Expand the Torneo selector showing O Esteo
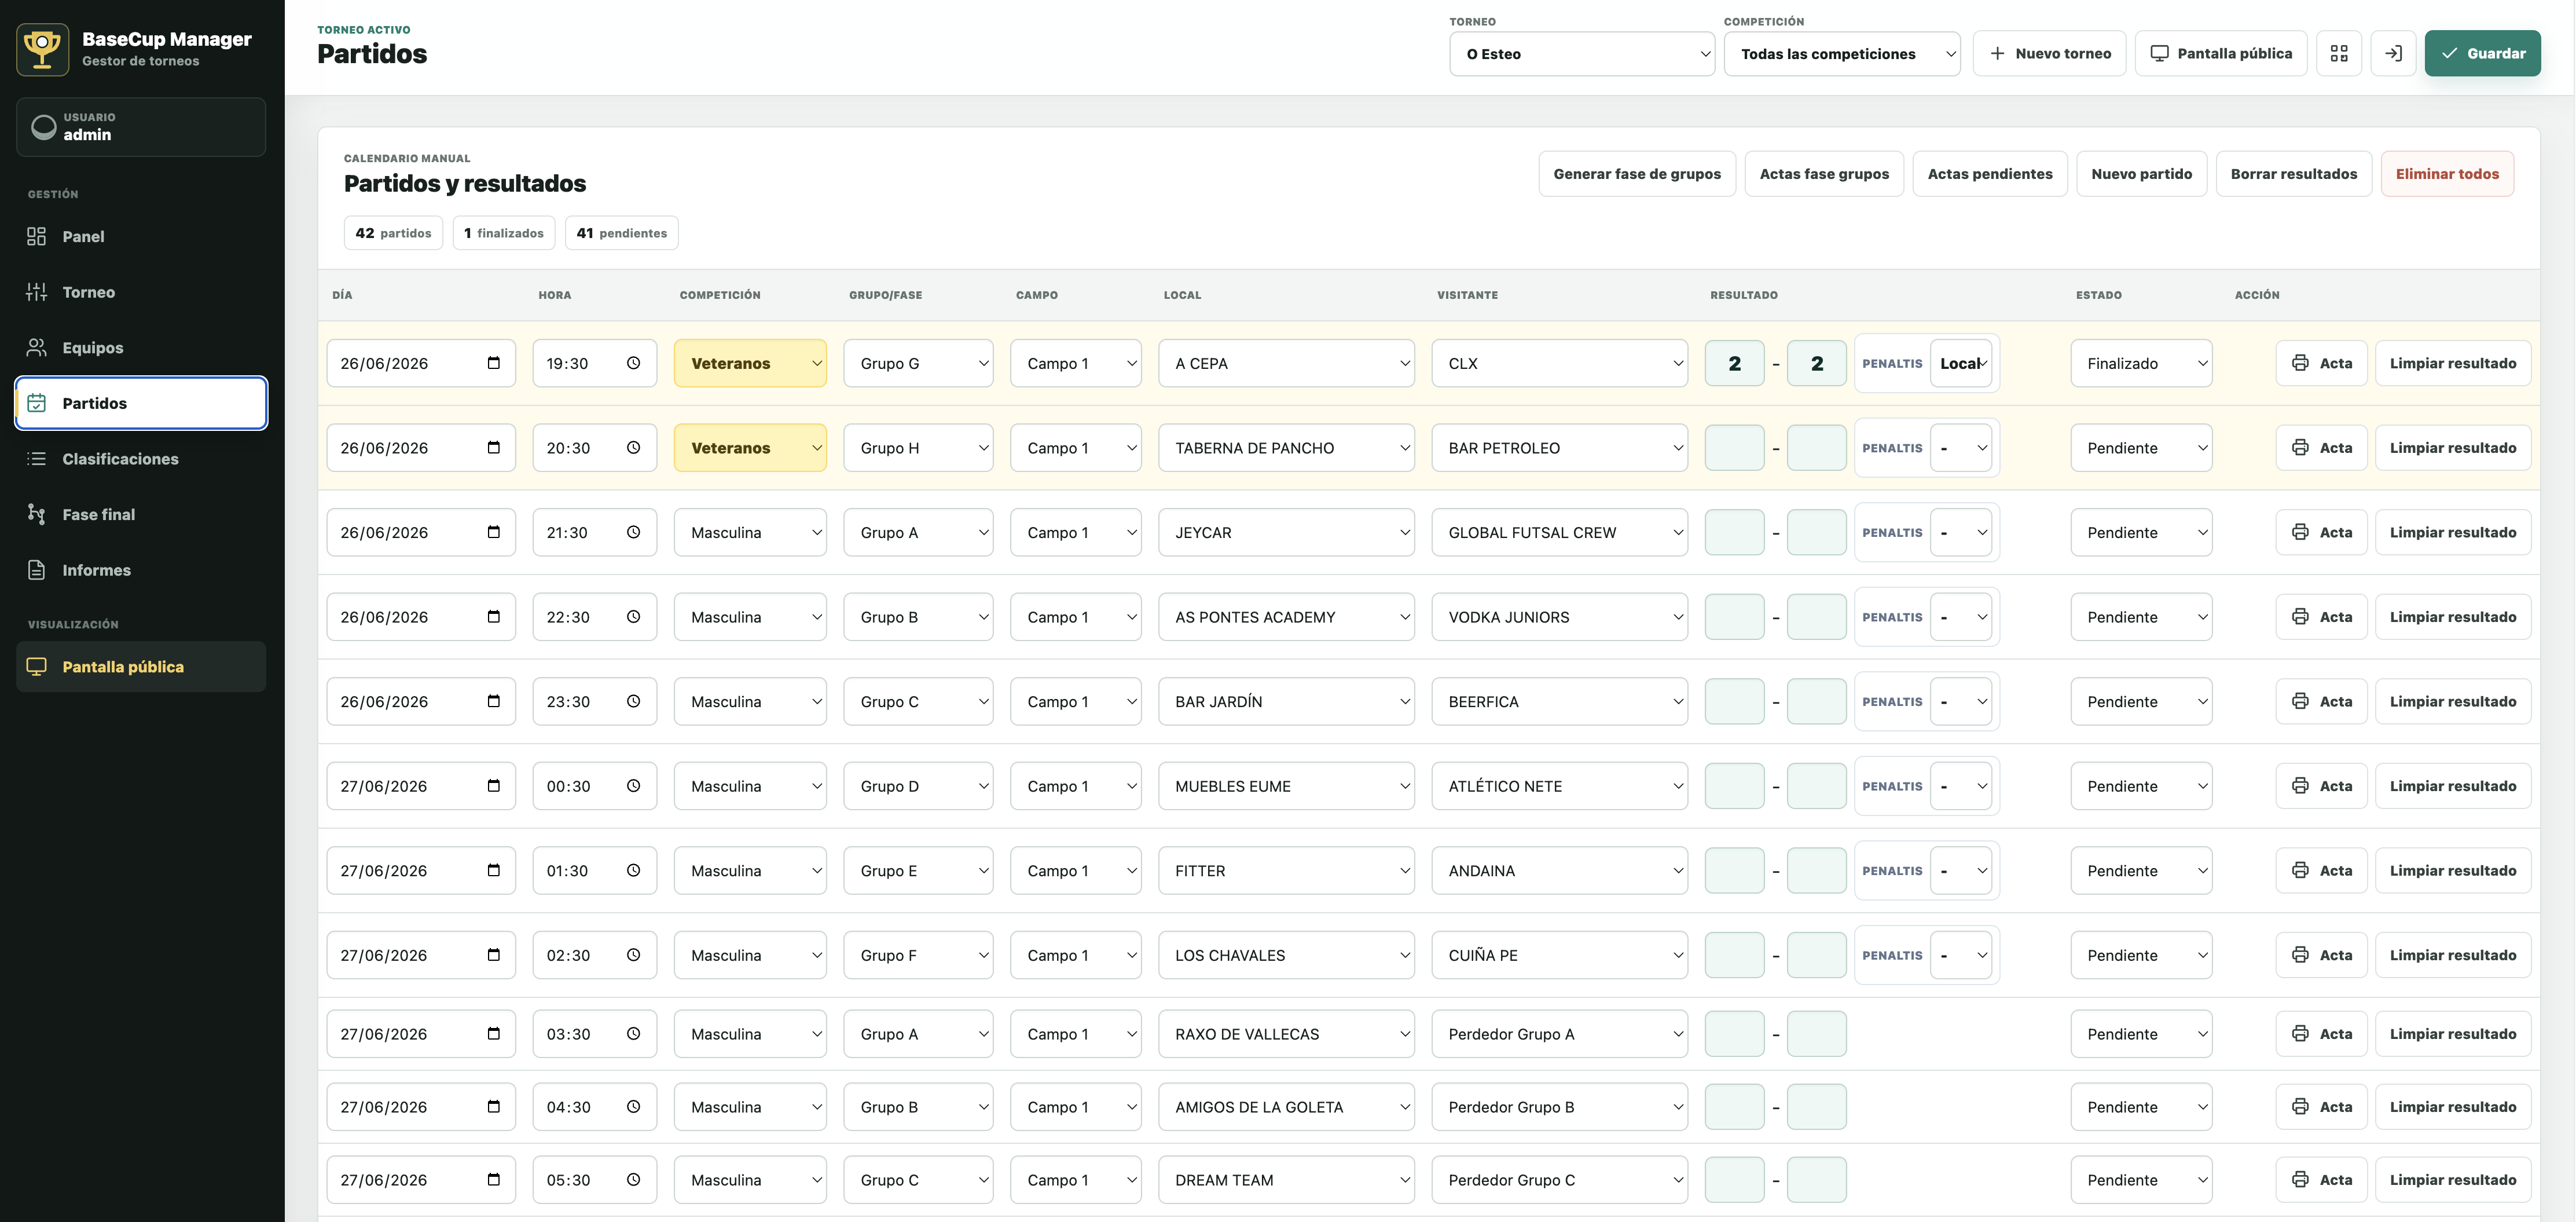Viewport: 2576px width, 1222px height. 1582,54
